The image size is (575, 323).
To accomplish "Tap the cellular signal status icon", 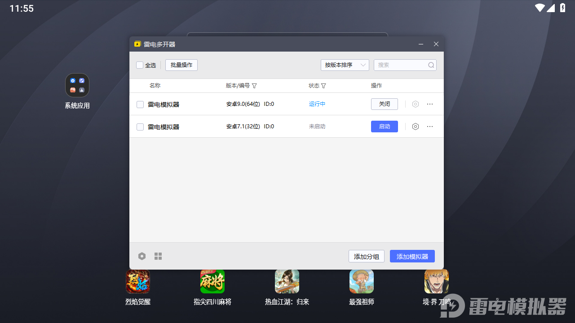I will 551,8.
